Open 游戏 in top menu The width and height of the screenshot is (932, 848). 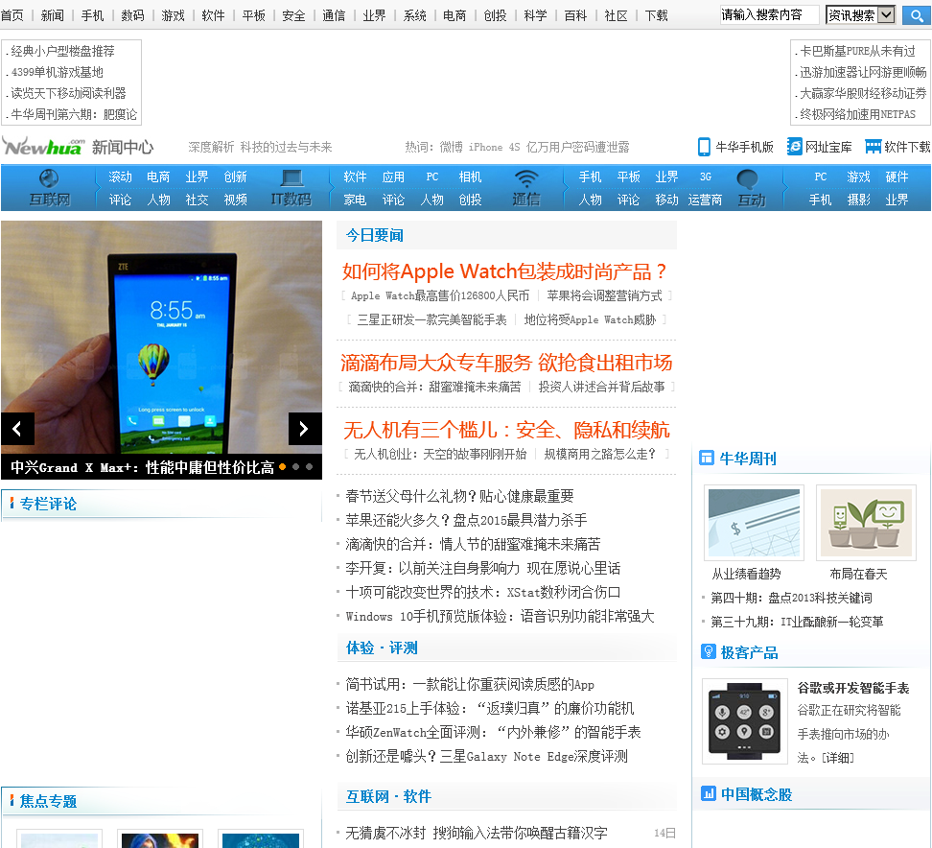[x=173, y=15]
